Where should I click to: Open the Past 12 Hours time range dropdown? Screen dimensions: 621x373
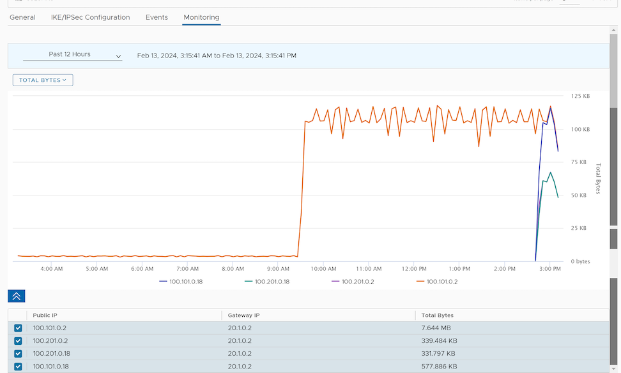click(72, 55)
